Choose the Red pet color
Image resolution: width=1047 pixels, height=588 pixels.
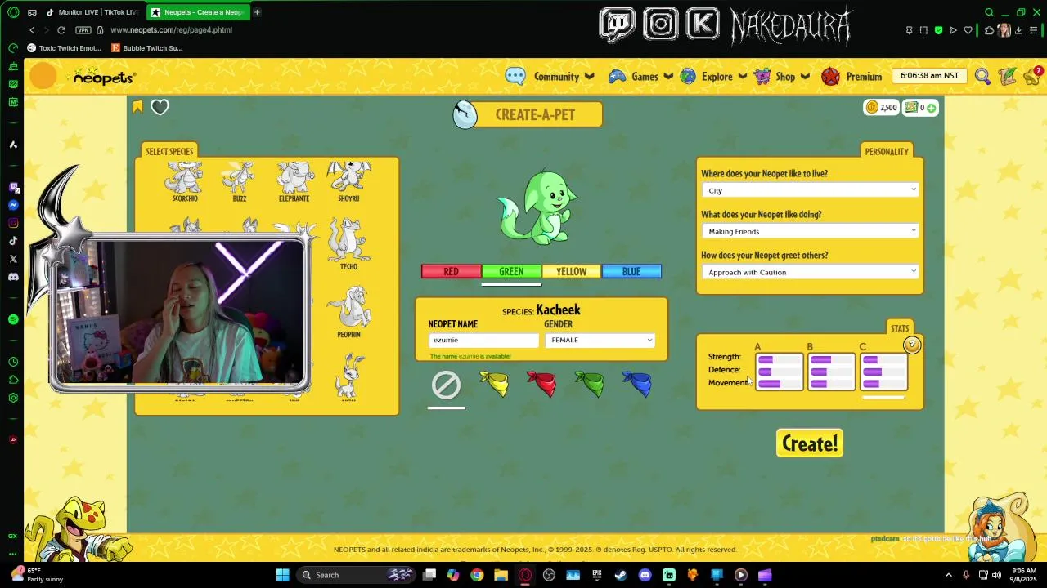(451, 271)
